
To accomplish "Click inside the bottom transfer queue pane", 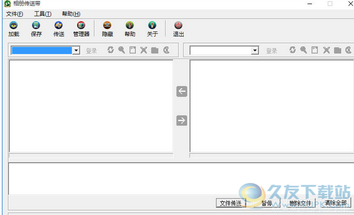I will pos(181,179).
